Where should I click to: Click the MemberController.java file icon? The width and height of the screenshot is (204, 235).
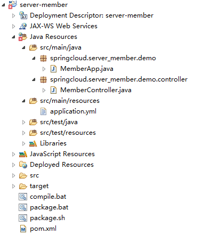pos(54,90)
